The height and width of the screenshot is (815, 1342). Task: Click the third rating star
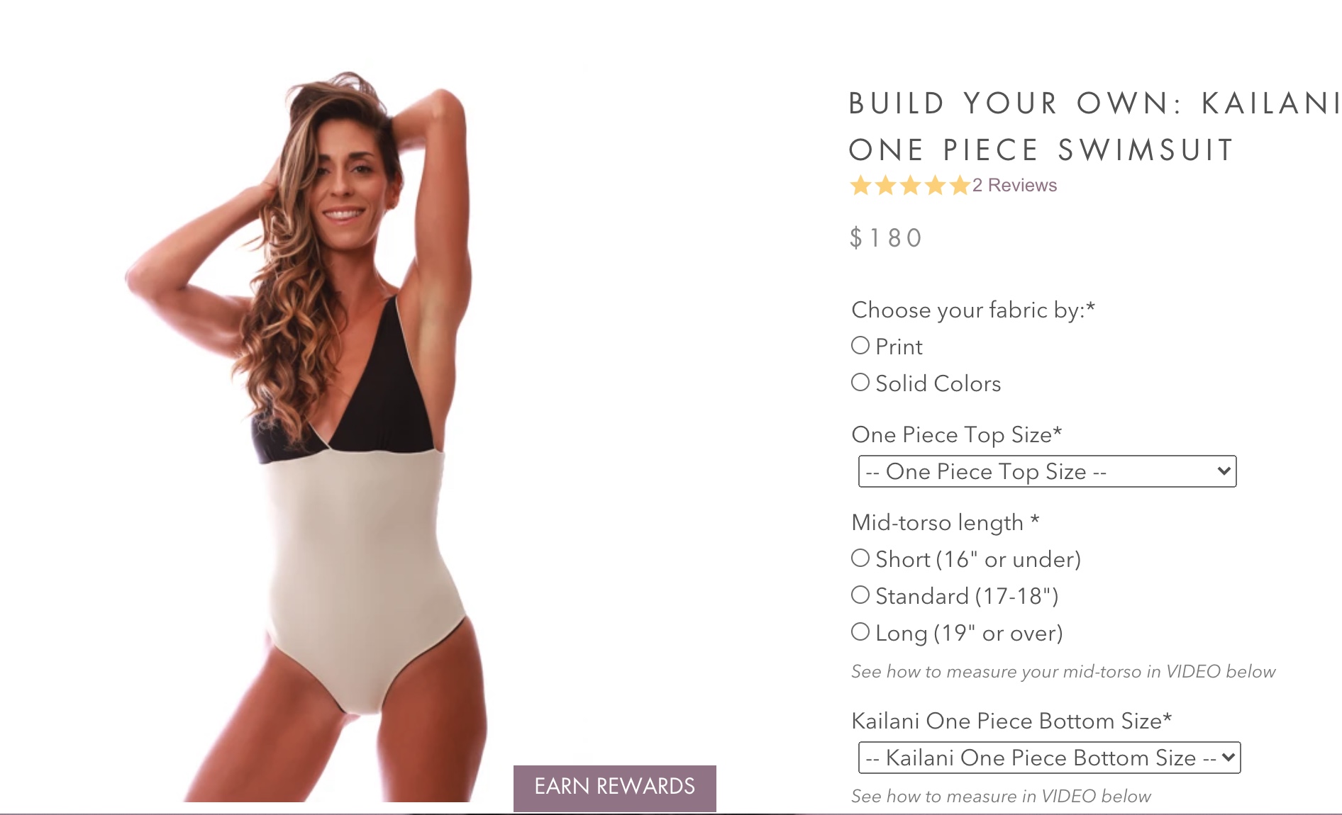(x=911, y=186)
